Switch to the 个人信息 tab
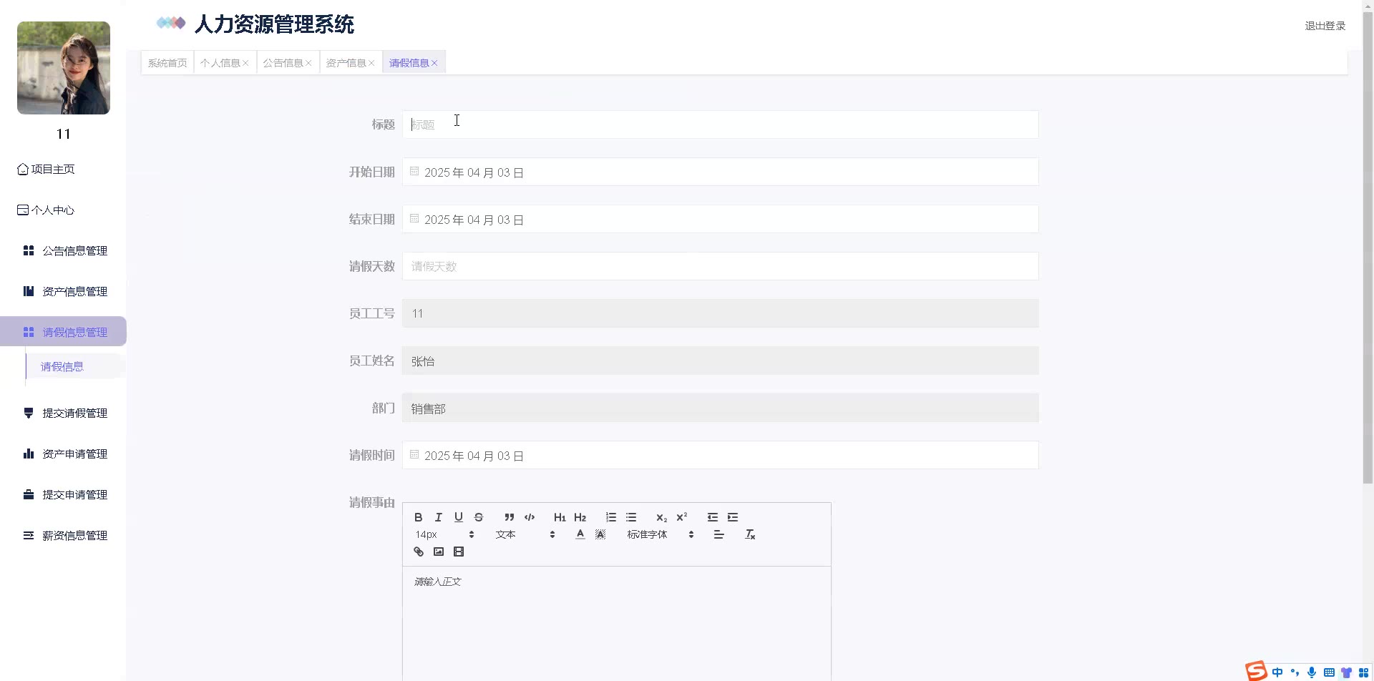Image resolution: width=1374 pixels, height=681 pixels. point(220,63)
